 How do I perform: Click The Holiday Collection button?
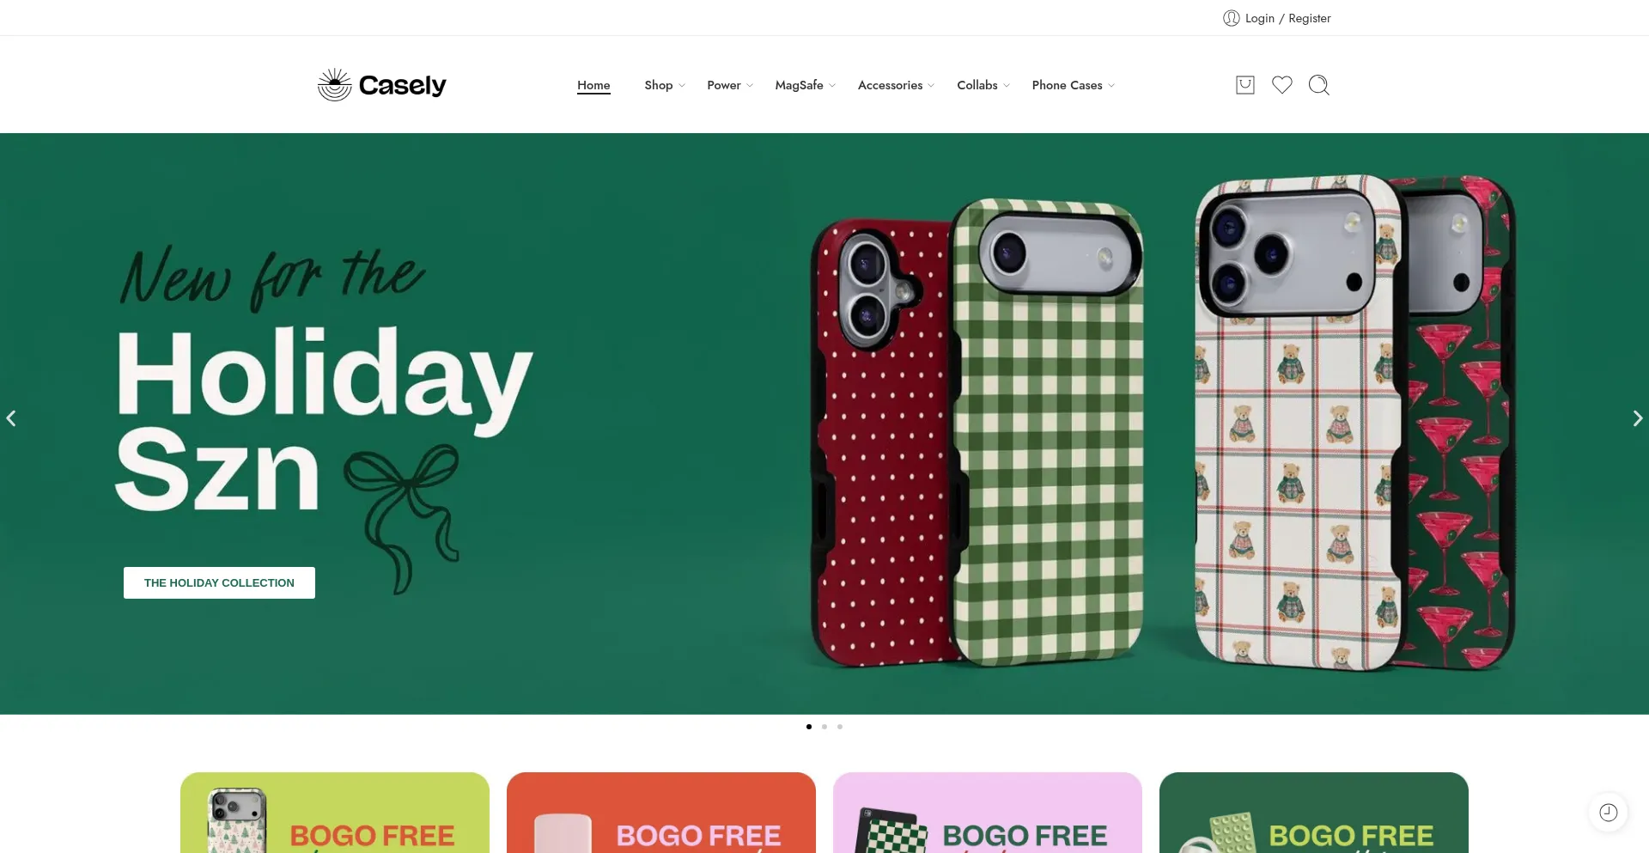pos(219,582)
